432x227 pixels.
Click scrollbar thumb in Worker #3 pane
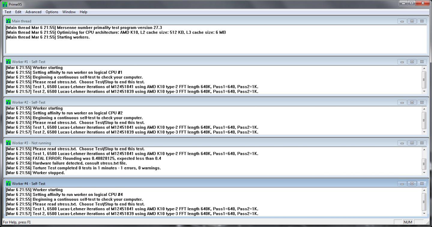424,164
